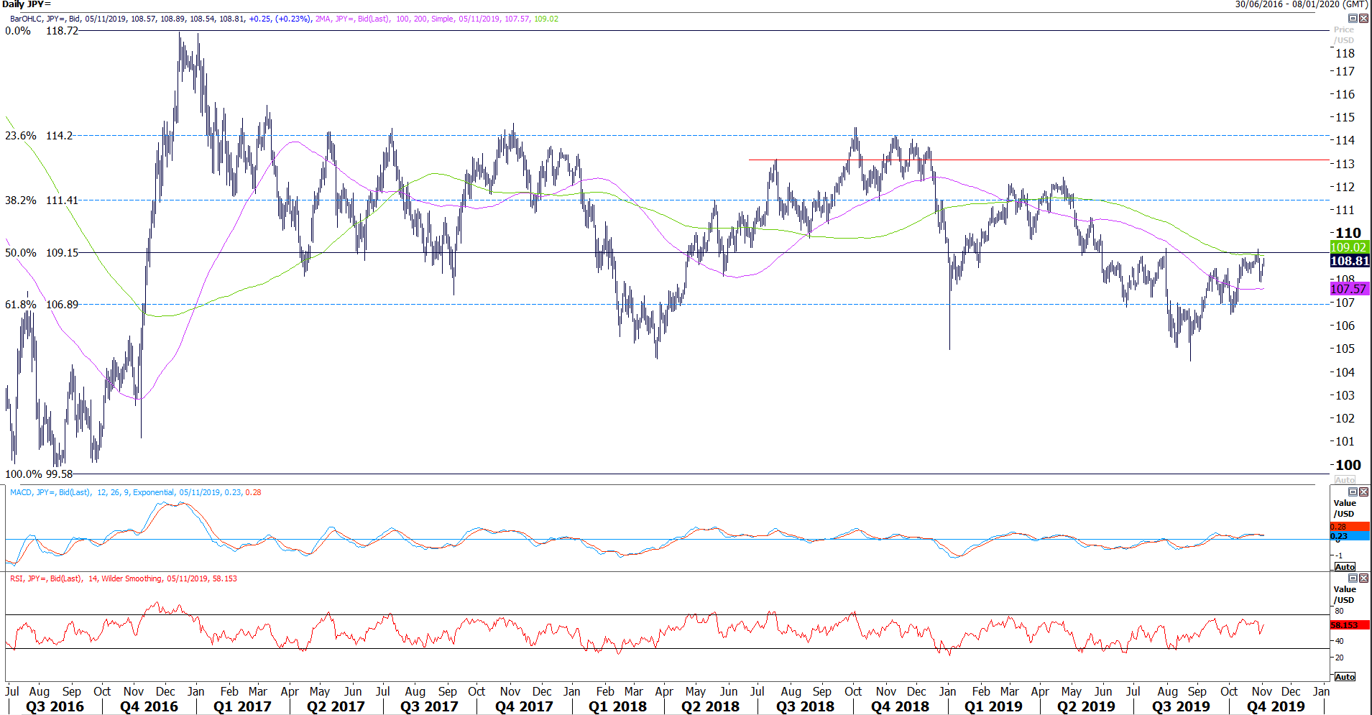Image resolution: width=1372 pixels, height=715 pixels.
Task: Click the 80 level on RSI axis
Action: (1339, 611)
